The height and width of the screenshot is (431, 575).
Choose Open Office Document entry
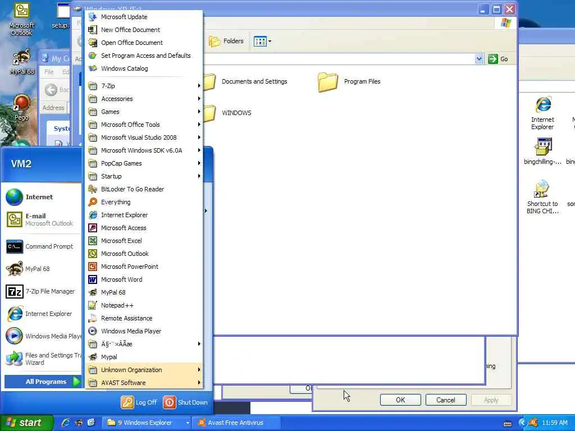(144, 43)
